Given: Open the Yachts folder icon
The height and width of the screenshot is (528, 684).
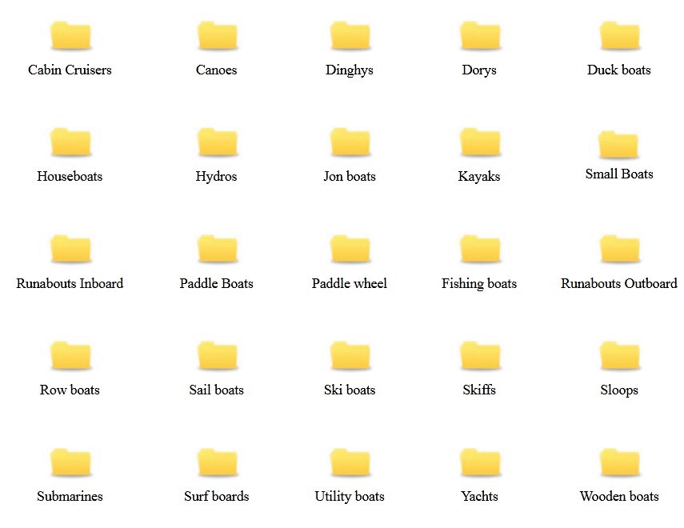Looking at the screenshot, I should point(479,463).
